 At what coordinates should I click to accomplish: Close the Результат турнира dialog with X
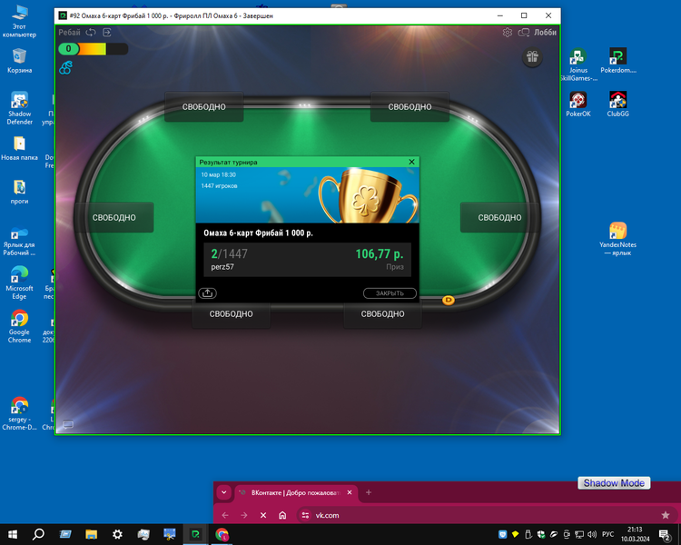coord(411,162)
